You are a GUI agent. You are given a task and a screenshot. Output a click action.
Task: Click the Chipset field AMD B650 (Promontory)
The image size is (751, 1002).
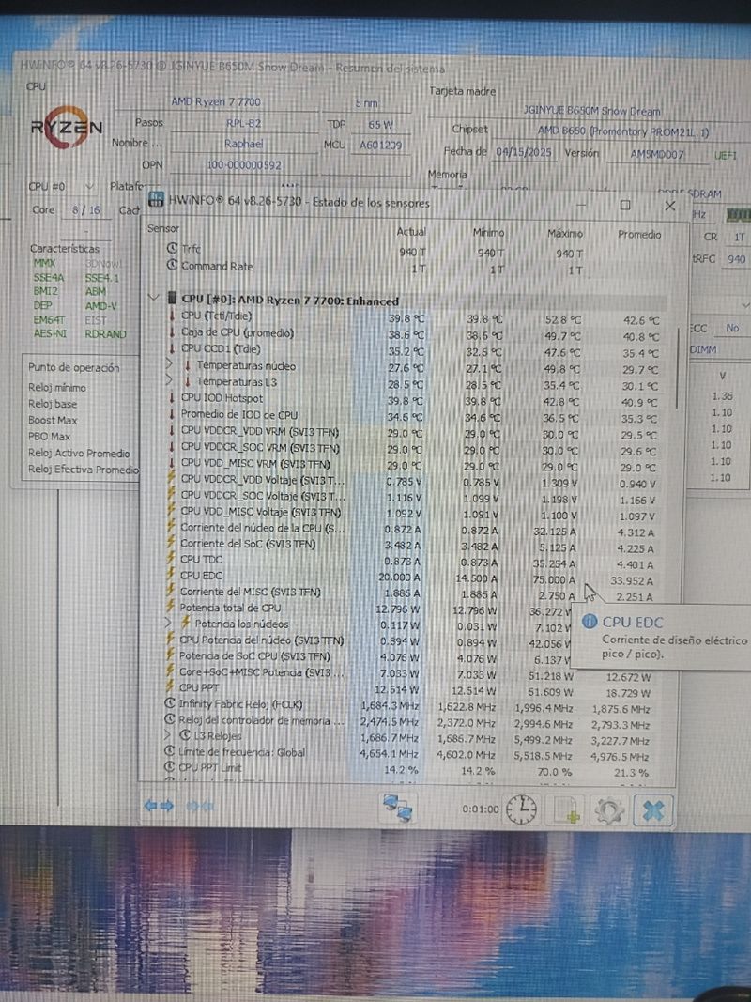click(x=622, y=131)
